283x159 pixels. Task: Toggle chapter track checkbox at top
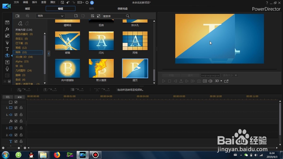(x=16, y=102)
